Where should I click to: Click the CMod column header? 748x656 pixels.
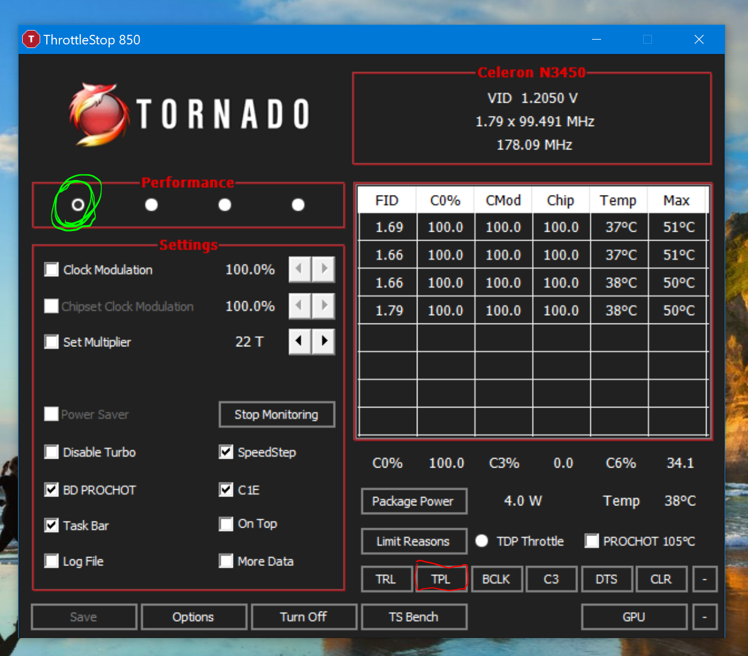pos(503,200)
